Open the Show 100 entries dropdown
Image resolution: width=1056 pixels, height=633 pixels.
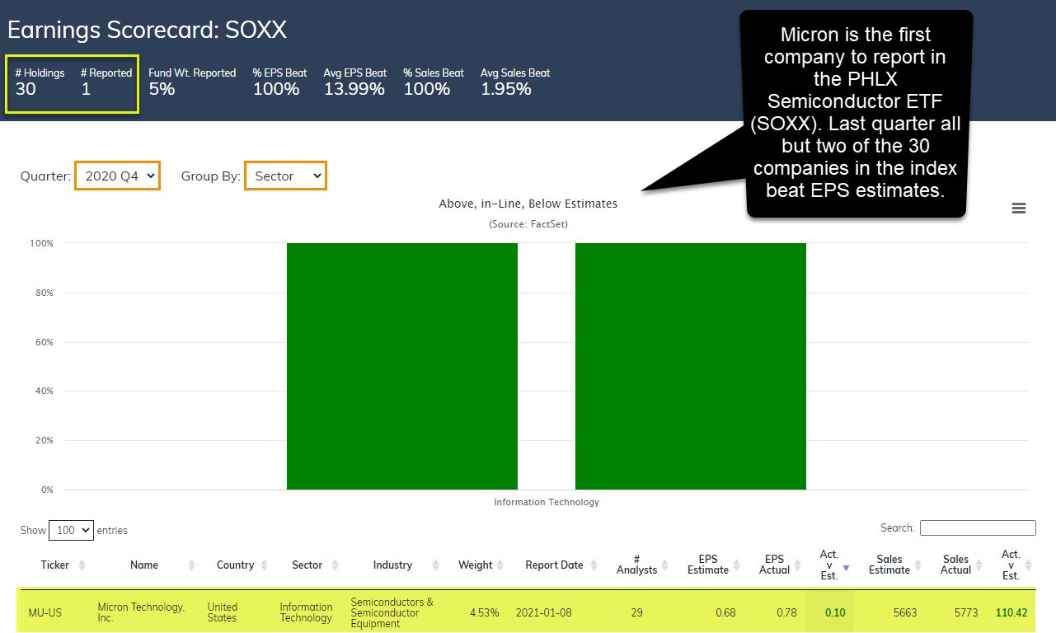click(x=72, y=530)
